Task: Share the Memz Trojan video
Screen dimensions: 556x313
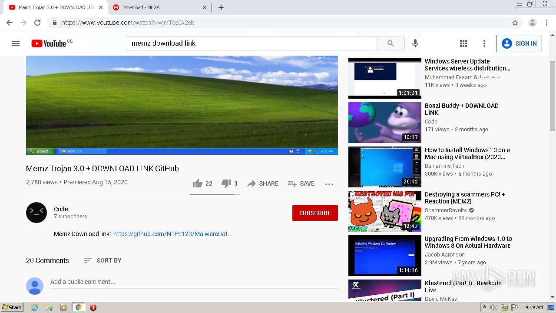Action: coord(263,183)
